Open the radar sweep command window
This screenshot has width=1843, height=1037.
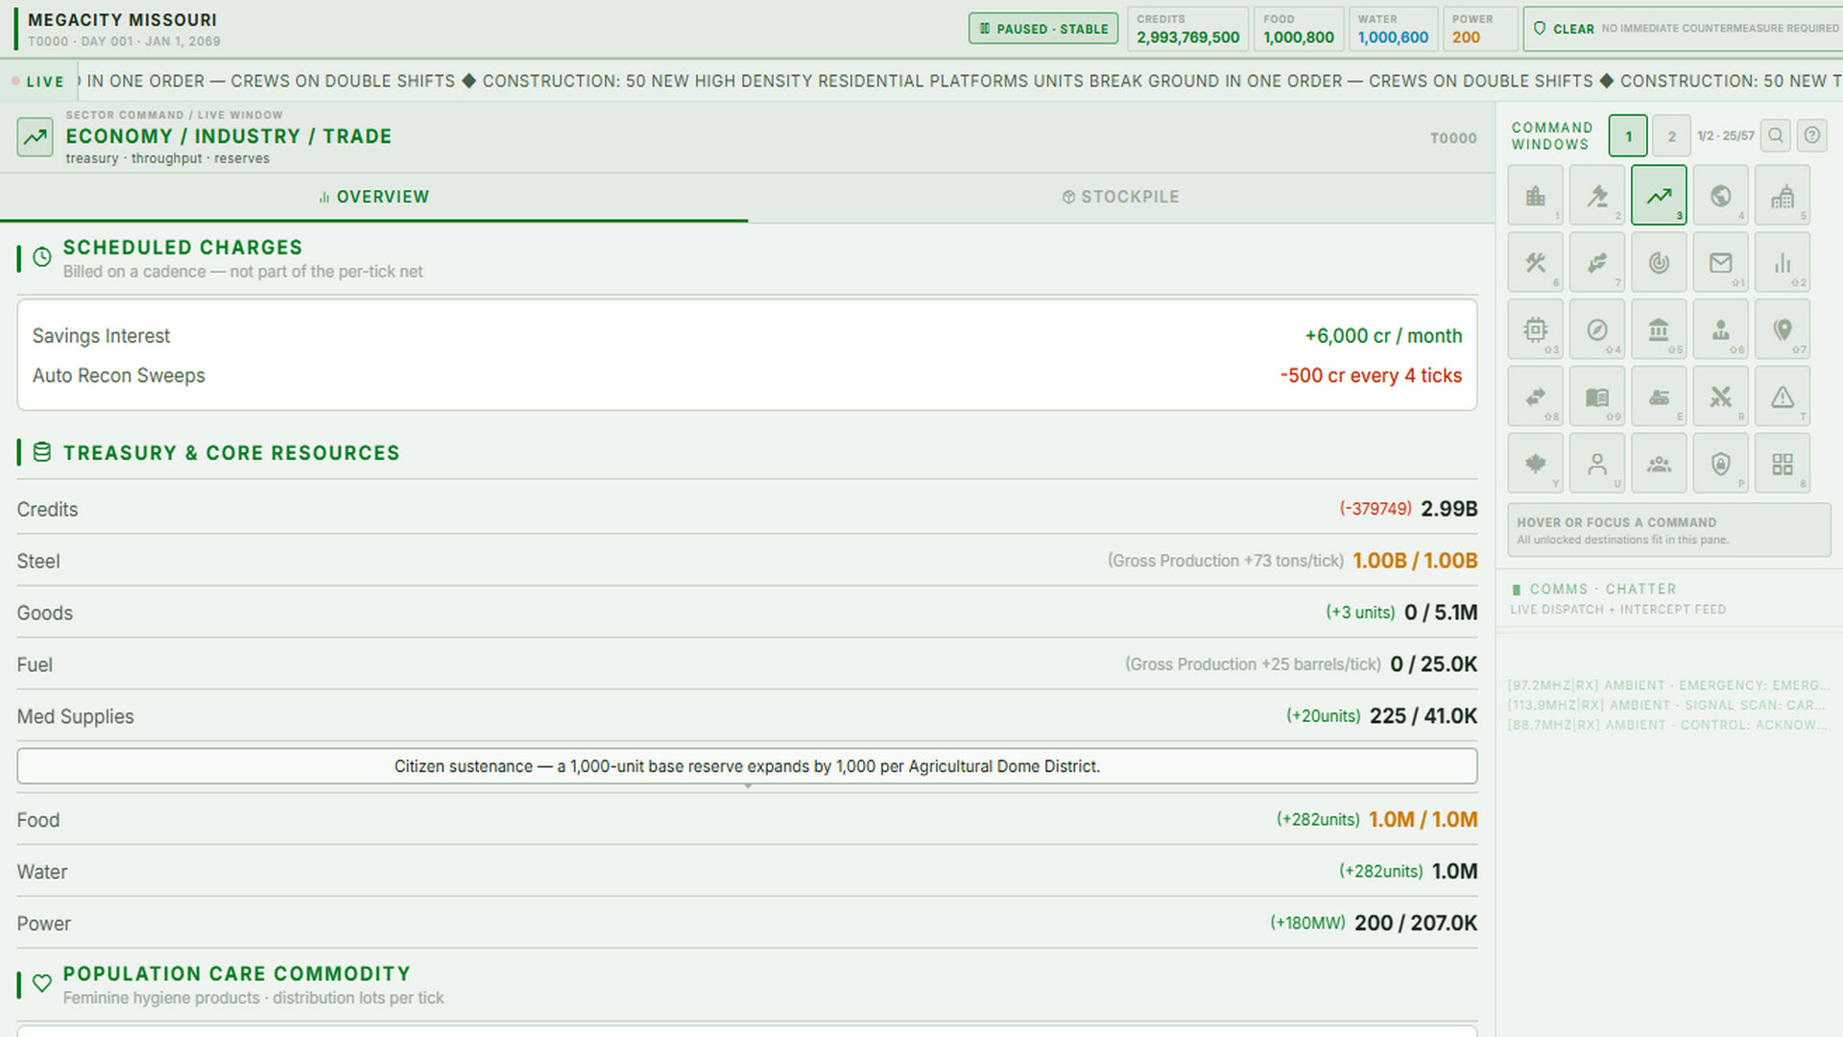[1659, 262]
